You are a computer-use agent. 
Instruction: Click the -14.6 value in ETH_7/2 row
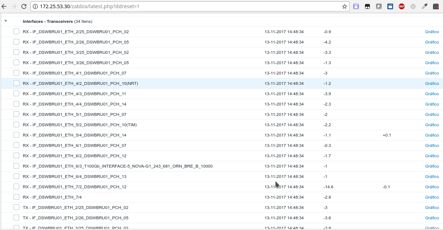pyautogui.click(x=328, y=187)
